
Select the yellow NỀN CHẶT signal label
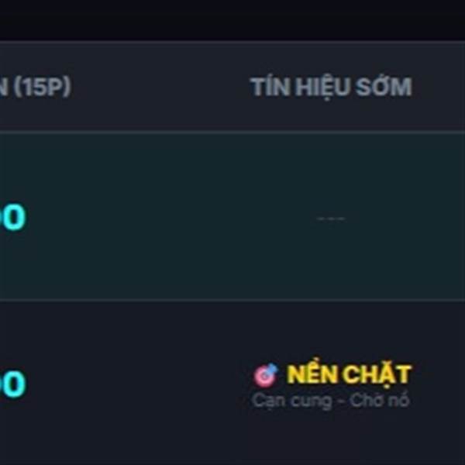tap(348, 375)
